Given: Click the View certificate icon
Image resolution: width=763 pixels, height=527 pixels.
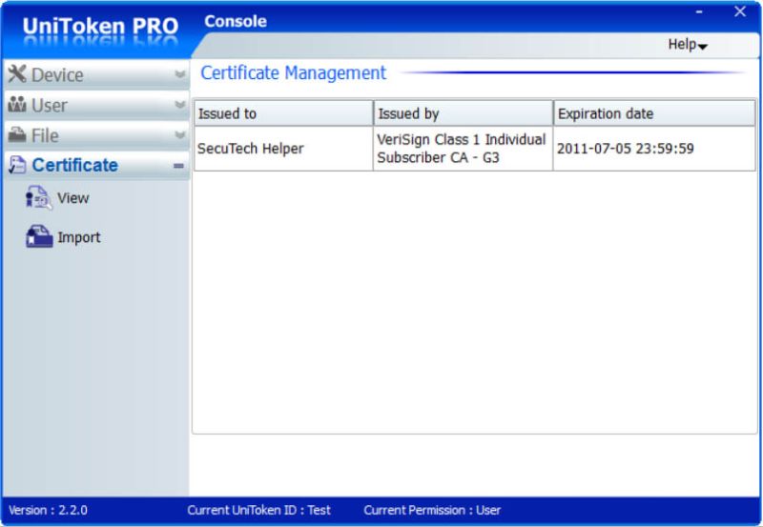Looking at the screenshot, I should [x=38, y=197].
